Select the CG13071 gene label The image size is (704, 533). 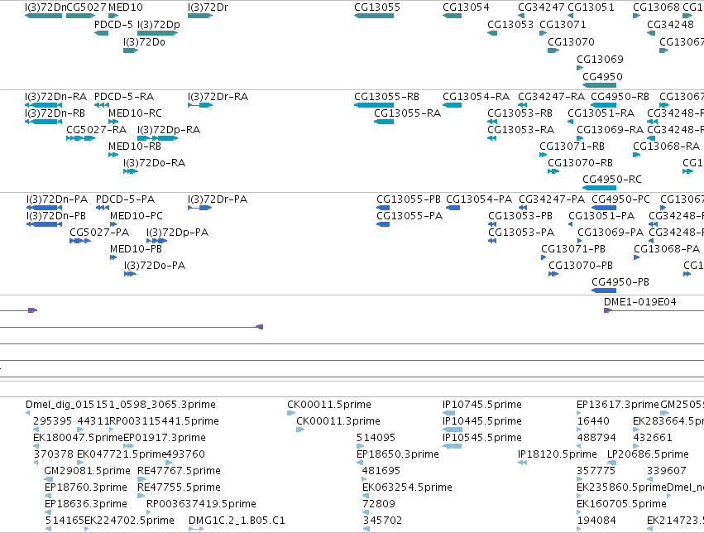coord(563,25)
